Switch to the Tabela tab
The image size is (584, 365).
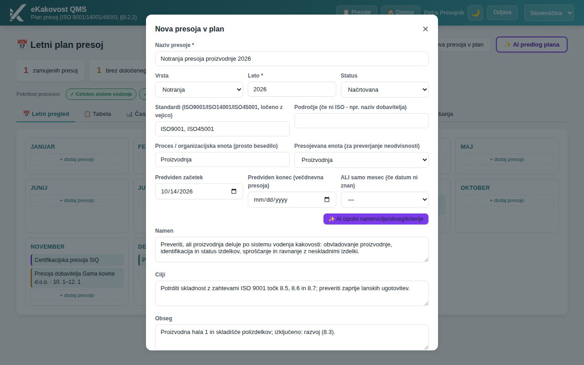point(97,114)
